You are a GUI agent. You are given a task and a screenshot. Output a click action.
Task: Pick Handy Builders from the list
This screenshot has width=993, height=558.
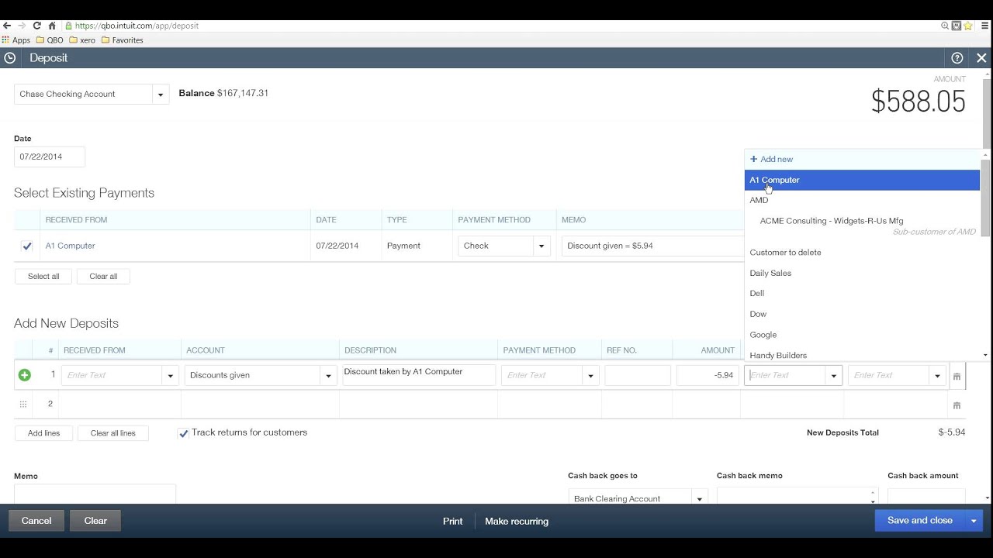tap(862, 354)
